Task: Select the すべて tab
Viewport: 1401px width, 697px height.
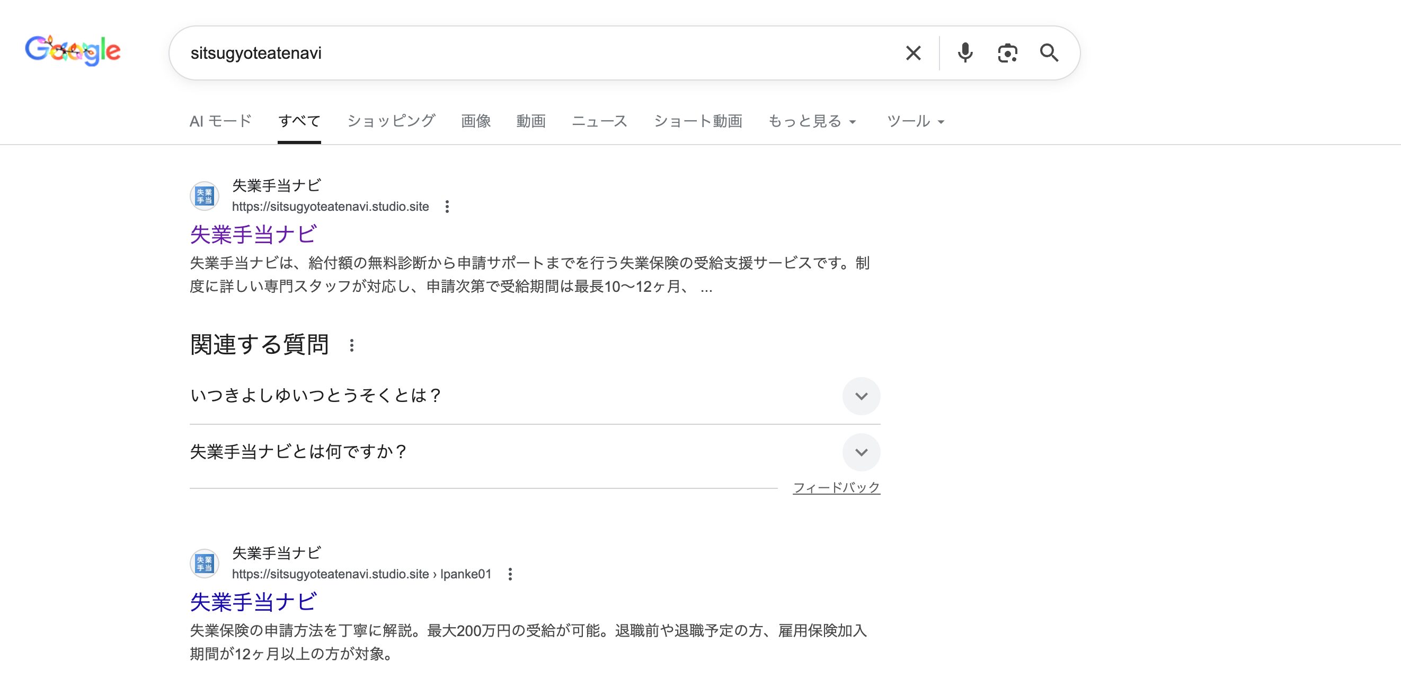Action: [299, 121]
